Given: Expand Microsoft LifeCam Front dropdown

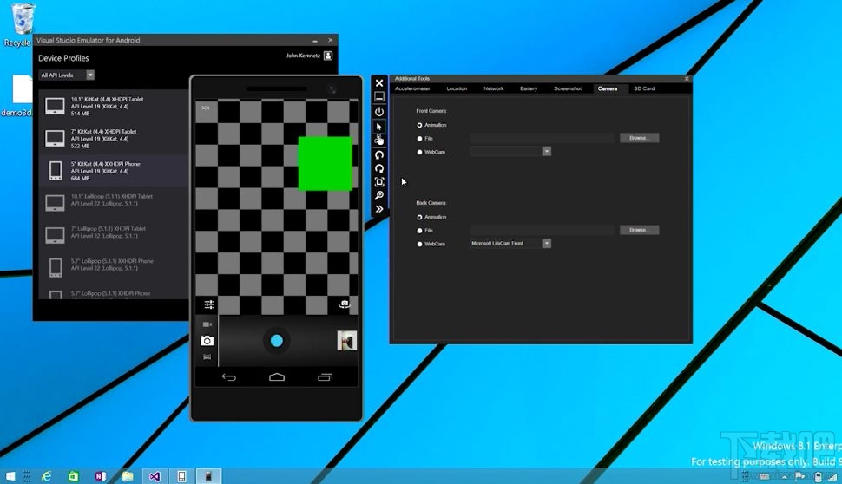Looking at the screenshot, I should tap(546, 244).
